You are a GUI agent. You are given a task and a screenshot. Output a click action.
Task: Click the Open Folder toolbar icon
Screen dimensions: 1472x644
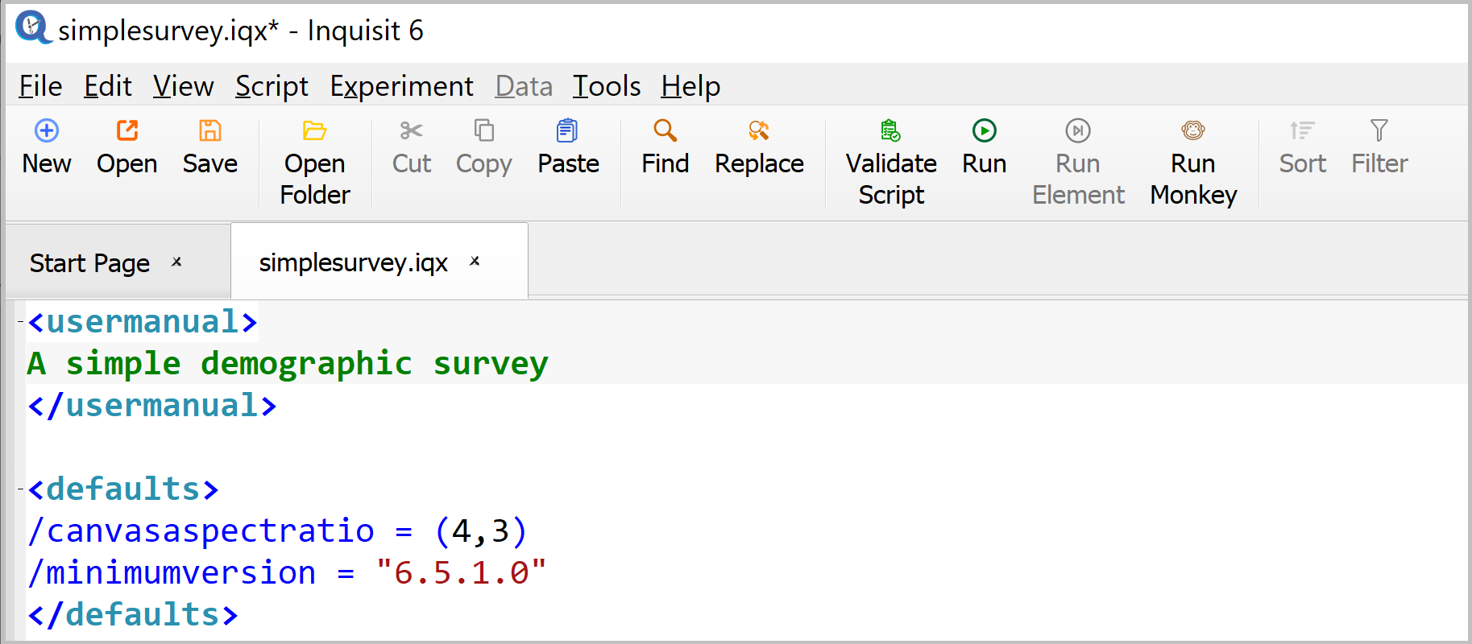tap(314, 130)
